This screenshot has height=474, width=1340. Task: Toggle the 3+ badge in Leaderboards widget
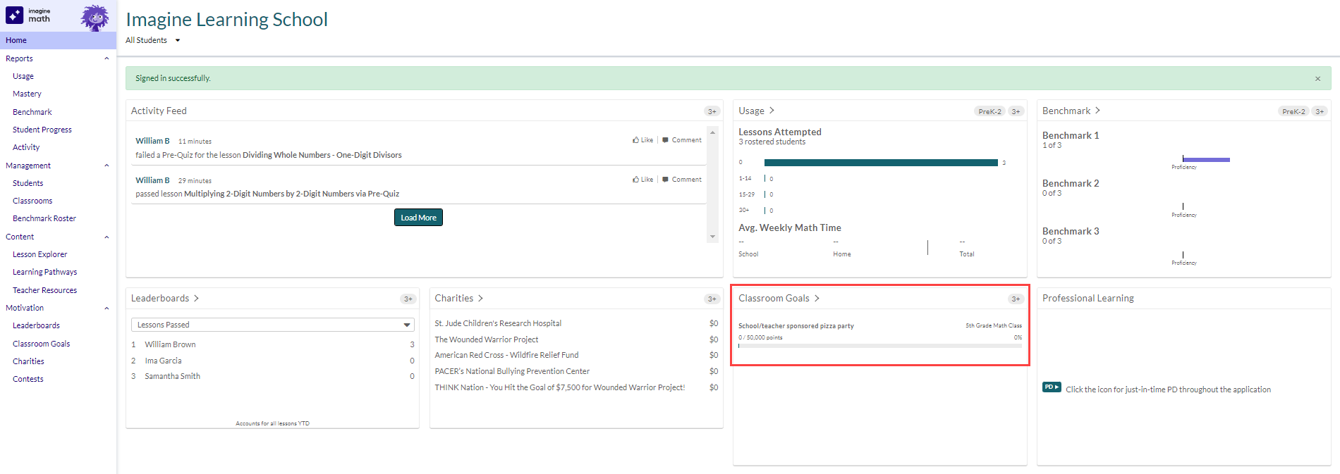point(408,299)
